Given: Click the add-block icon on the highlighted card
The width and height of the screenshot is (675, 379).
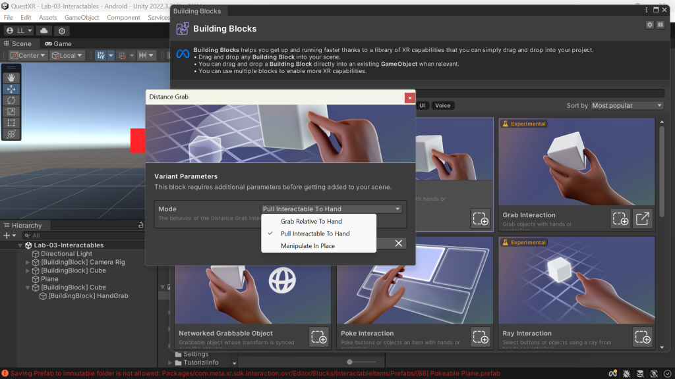Looking at the screenshot, I should (481, 218).
